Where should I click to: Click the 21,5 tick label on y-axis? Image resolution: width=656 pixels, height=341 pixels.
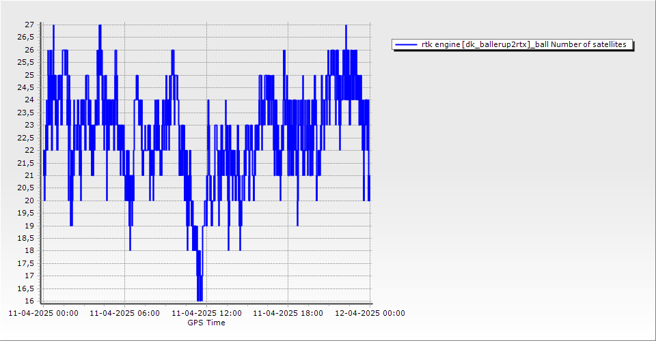[x=25, y=163]
